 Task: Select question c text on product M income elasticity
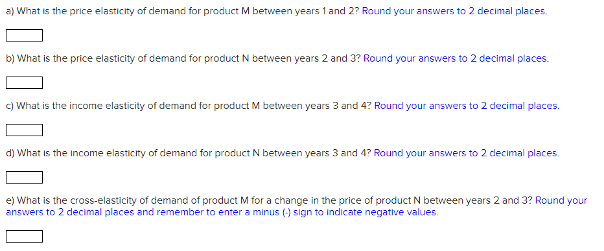189,106
